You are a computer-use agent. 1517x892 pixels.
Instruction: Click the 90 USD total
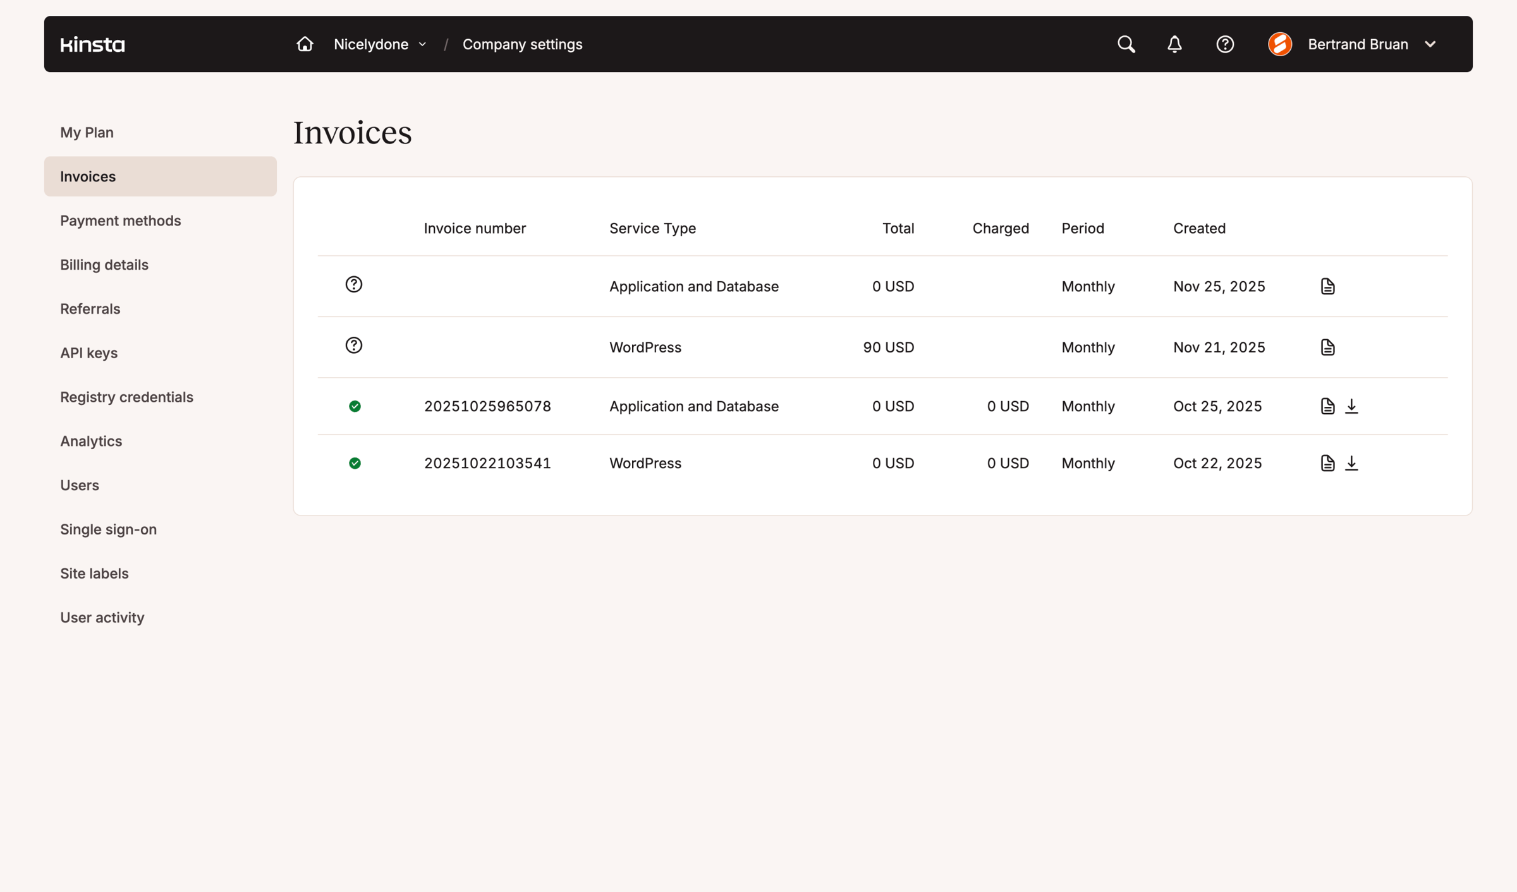[x=888, y=347]
